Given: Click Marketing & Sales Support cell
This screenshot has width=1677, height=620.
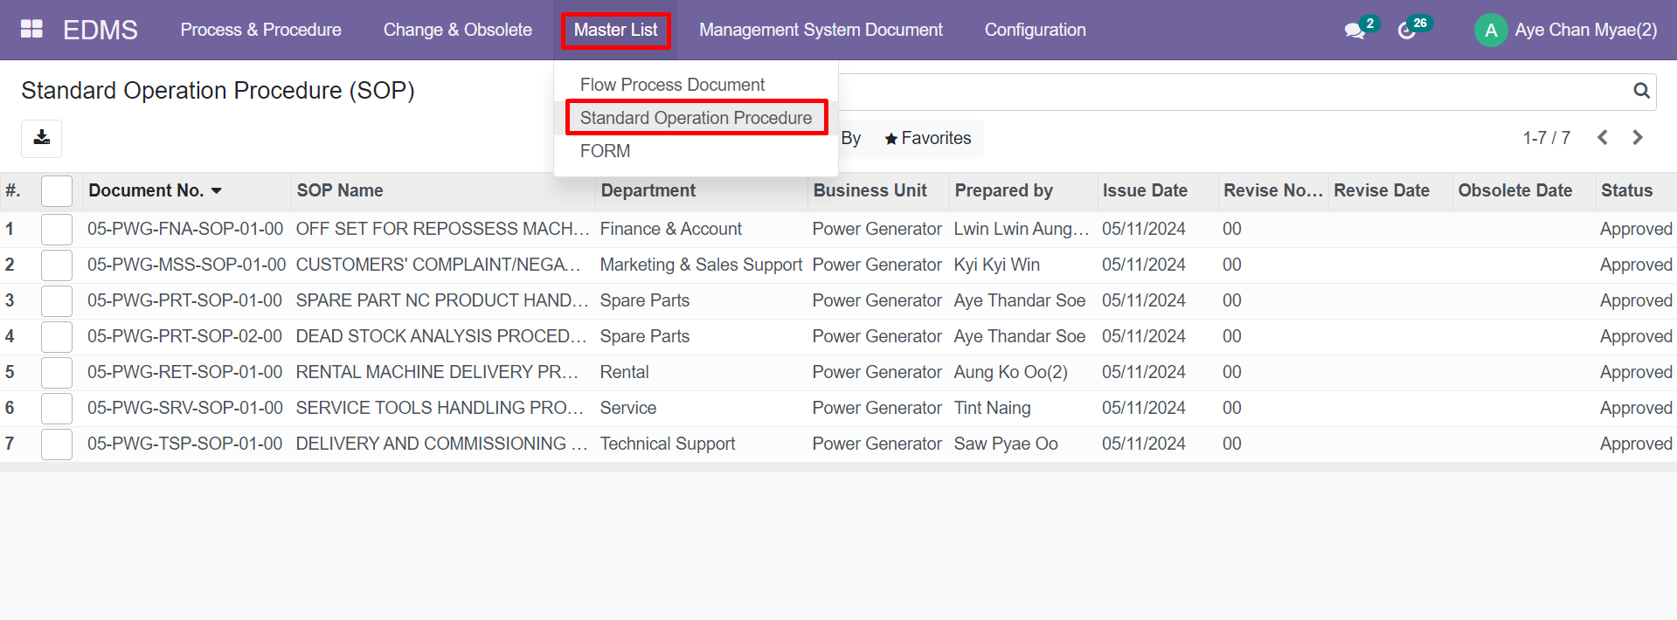Looking at the screenshot, I should pyautogui.click(x=701, y=265).
